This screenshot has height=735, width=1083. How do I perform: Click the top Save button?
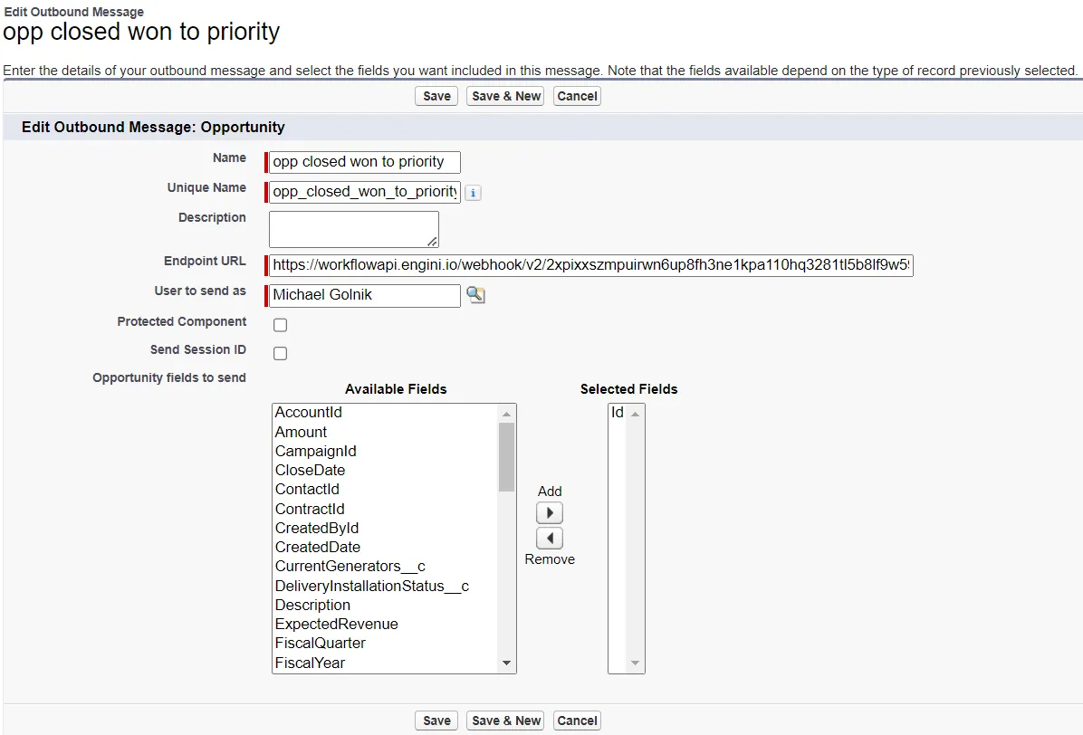pos(436,96)
